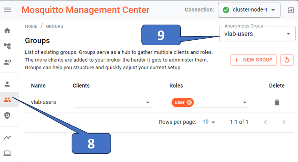
Task: Click the Delete column header
Action: coord(277,86)
